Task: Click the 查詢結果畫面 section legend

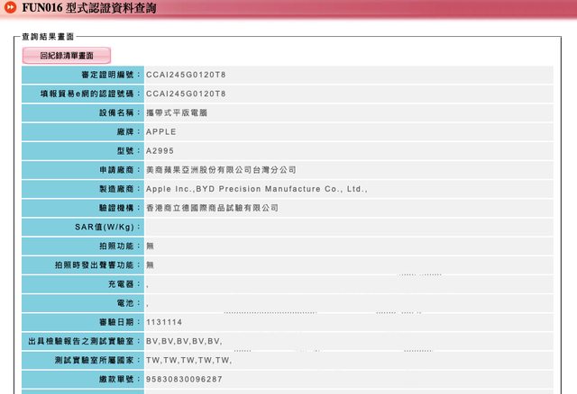Action: pos(48,36)
